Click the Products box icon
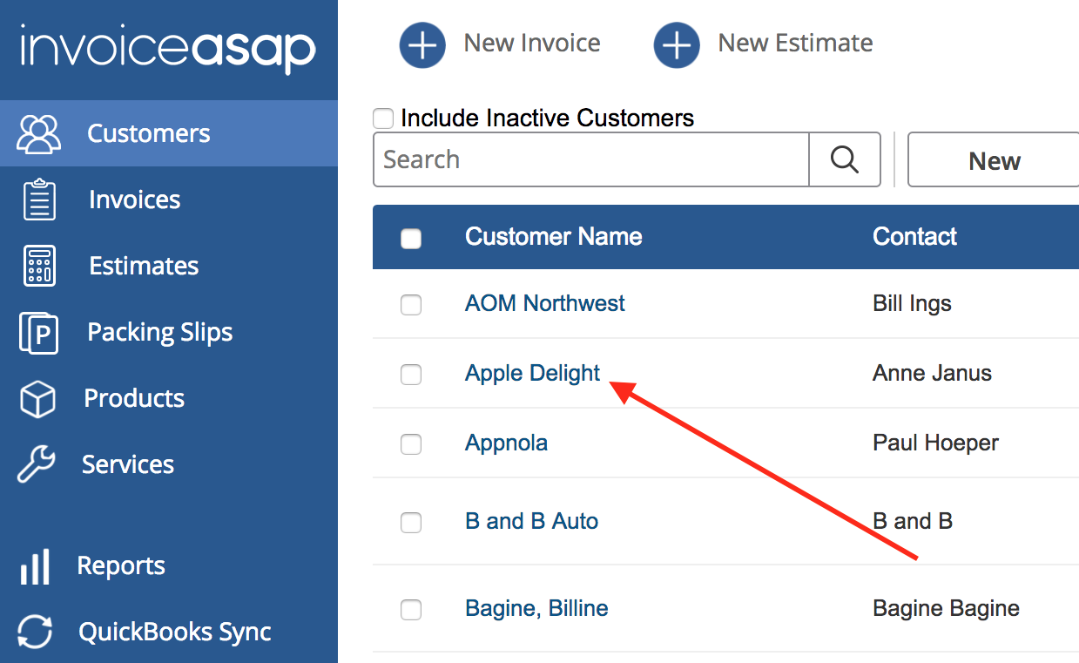The image size is (1079, 663). [37, 399]
